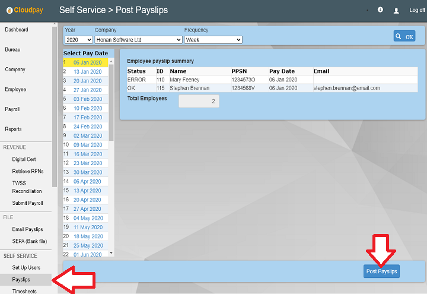Image resolution: width=427 pixels, height=294 pixels.
Task: Go to Payroll menu item
Action: [12, 109]
